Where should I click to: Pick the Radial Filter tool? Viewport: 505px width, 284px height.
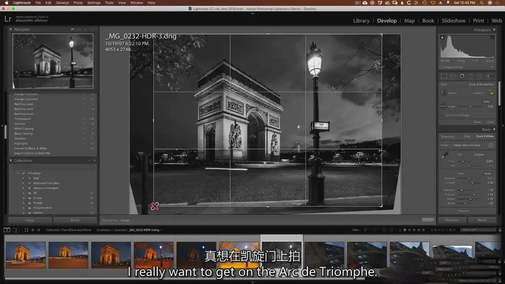coord(479,76)
